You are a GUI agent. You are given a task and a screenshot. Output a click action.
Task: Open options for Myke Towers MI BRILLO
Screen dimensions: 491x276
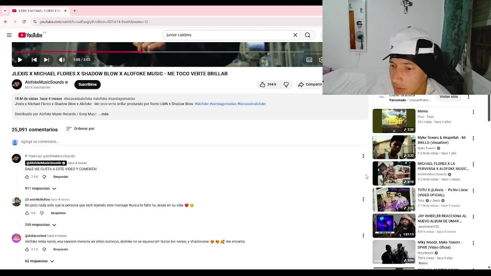coord(473,138)
